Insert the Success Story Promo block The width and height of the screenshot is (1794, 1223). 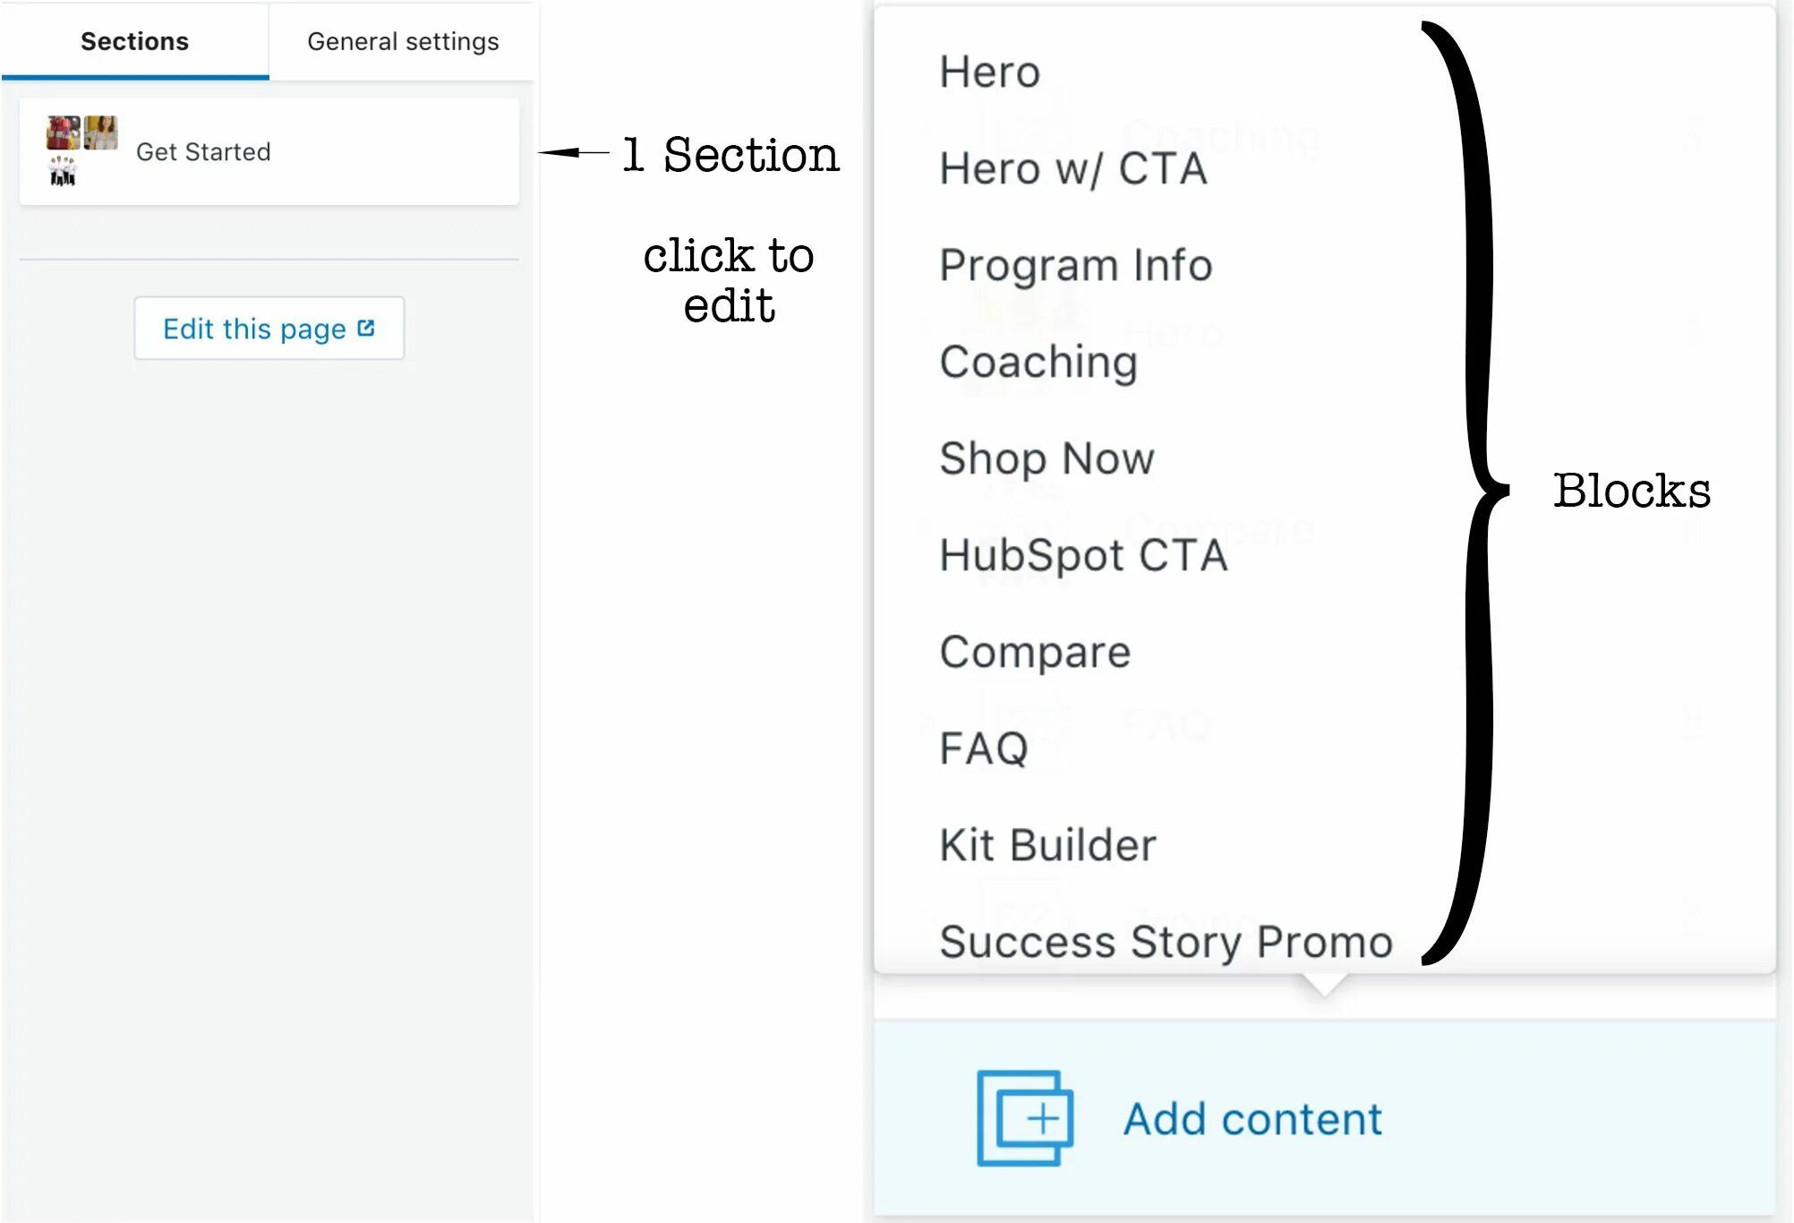(x=1166, y=942)
